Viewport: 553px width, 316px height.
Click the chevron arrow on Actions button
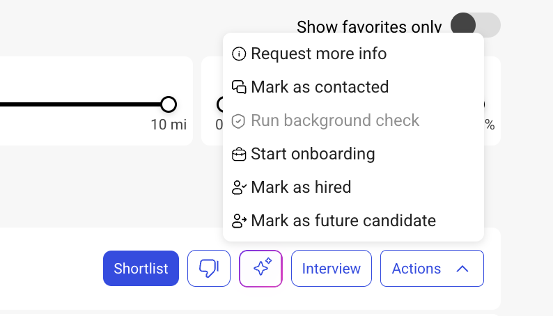point(462,269)
